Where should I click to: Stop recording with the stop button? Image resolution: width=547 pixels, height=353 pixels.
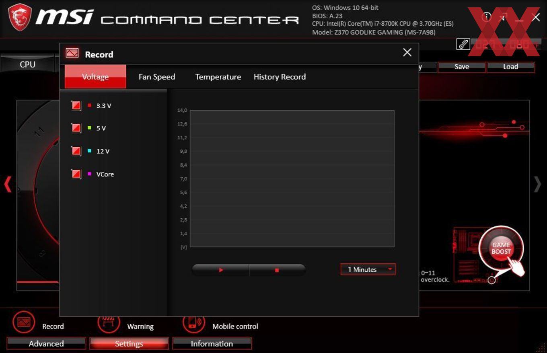point(277,270)
